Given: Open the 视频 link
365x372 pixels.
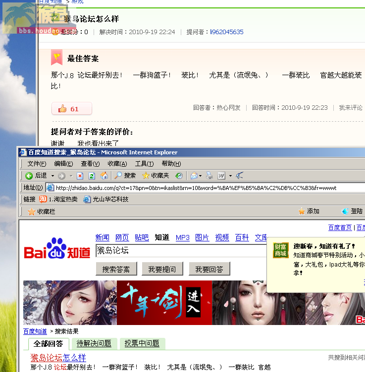Looking at the screenshot, I should coord(222,237).
